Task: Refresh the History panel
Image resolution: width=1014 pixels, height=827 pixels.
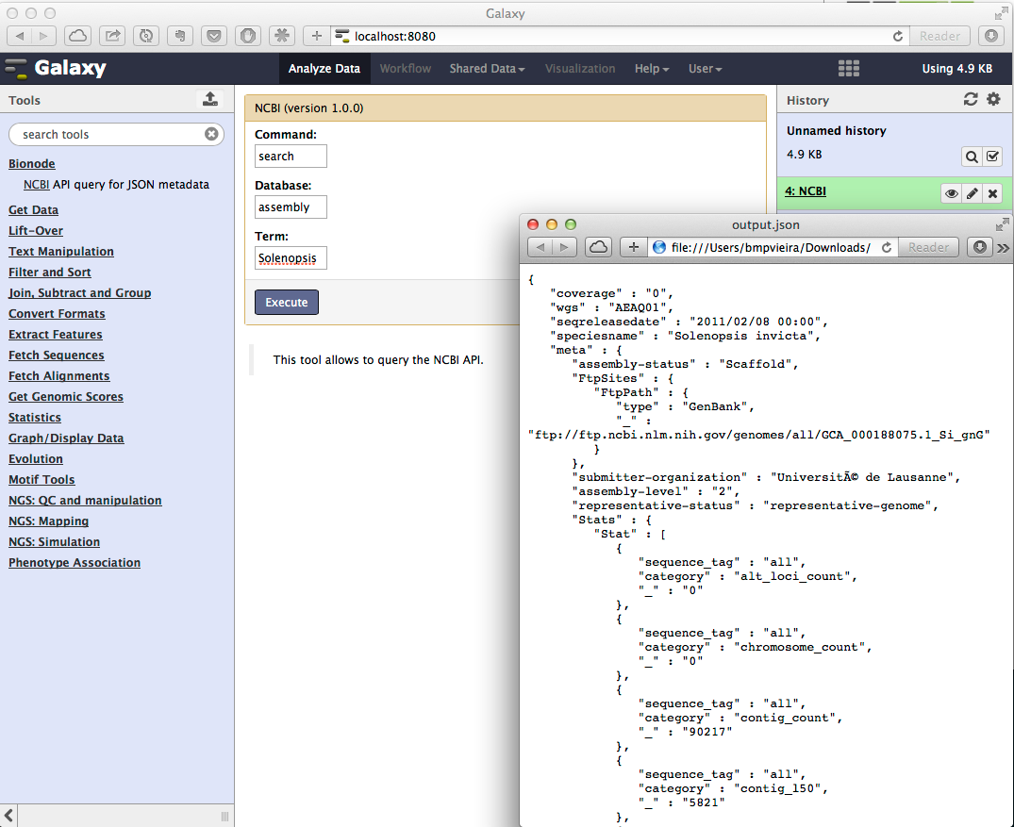Action: tap(970, 99)
